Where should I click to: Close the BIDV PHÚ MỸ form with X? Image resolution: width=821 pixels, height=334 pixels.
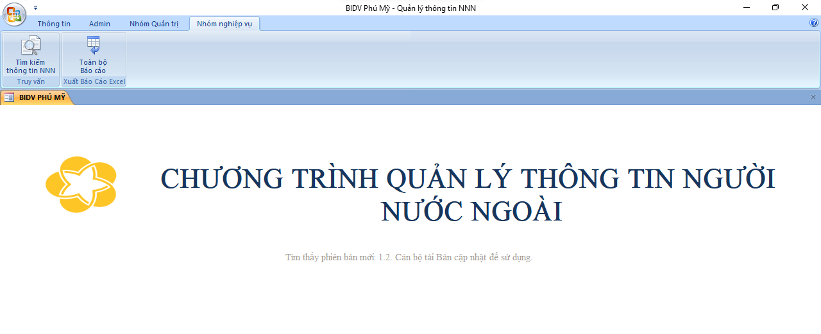point(813,97)
